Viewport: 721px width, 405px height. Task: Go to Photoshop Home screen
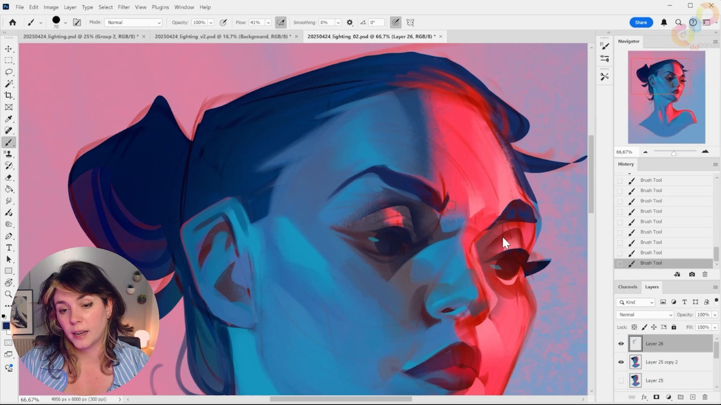coord(12,22)
